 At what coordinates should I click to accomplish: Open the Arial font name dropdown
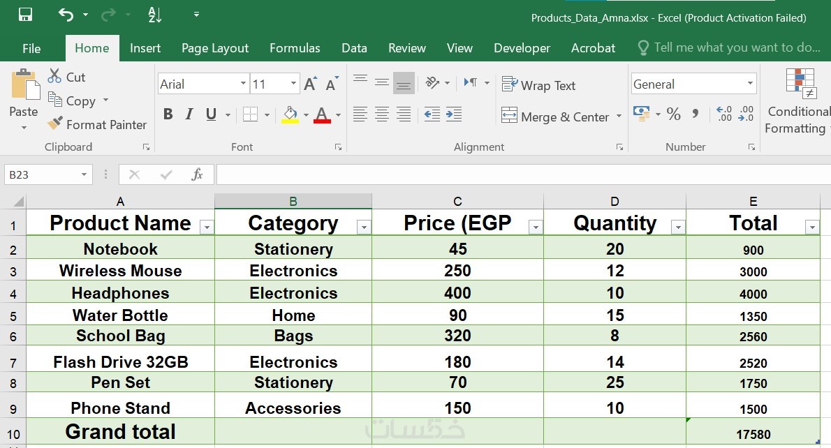(243, 84)
